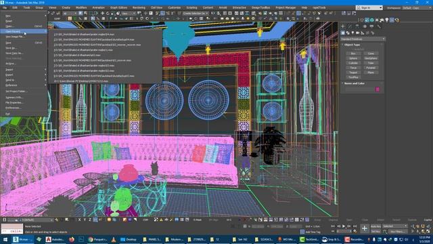Click the Teapot primitive button

pos(353,73)
